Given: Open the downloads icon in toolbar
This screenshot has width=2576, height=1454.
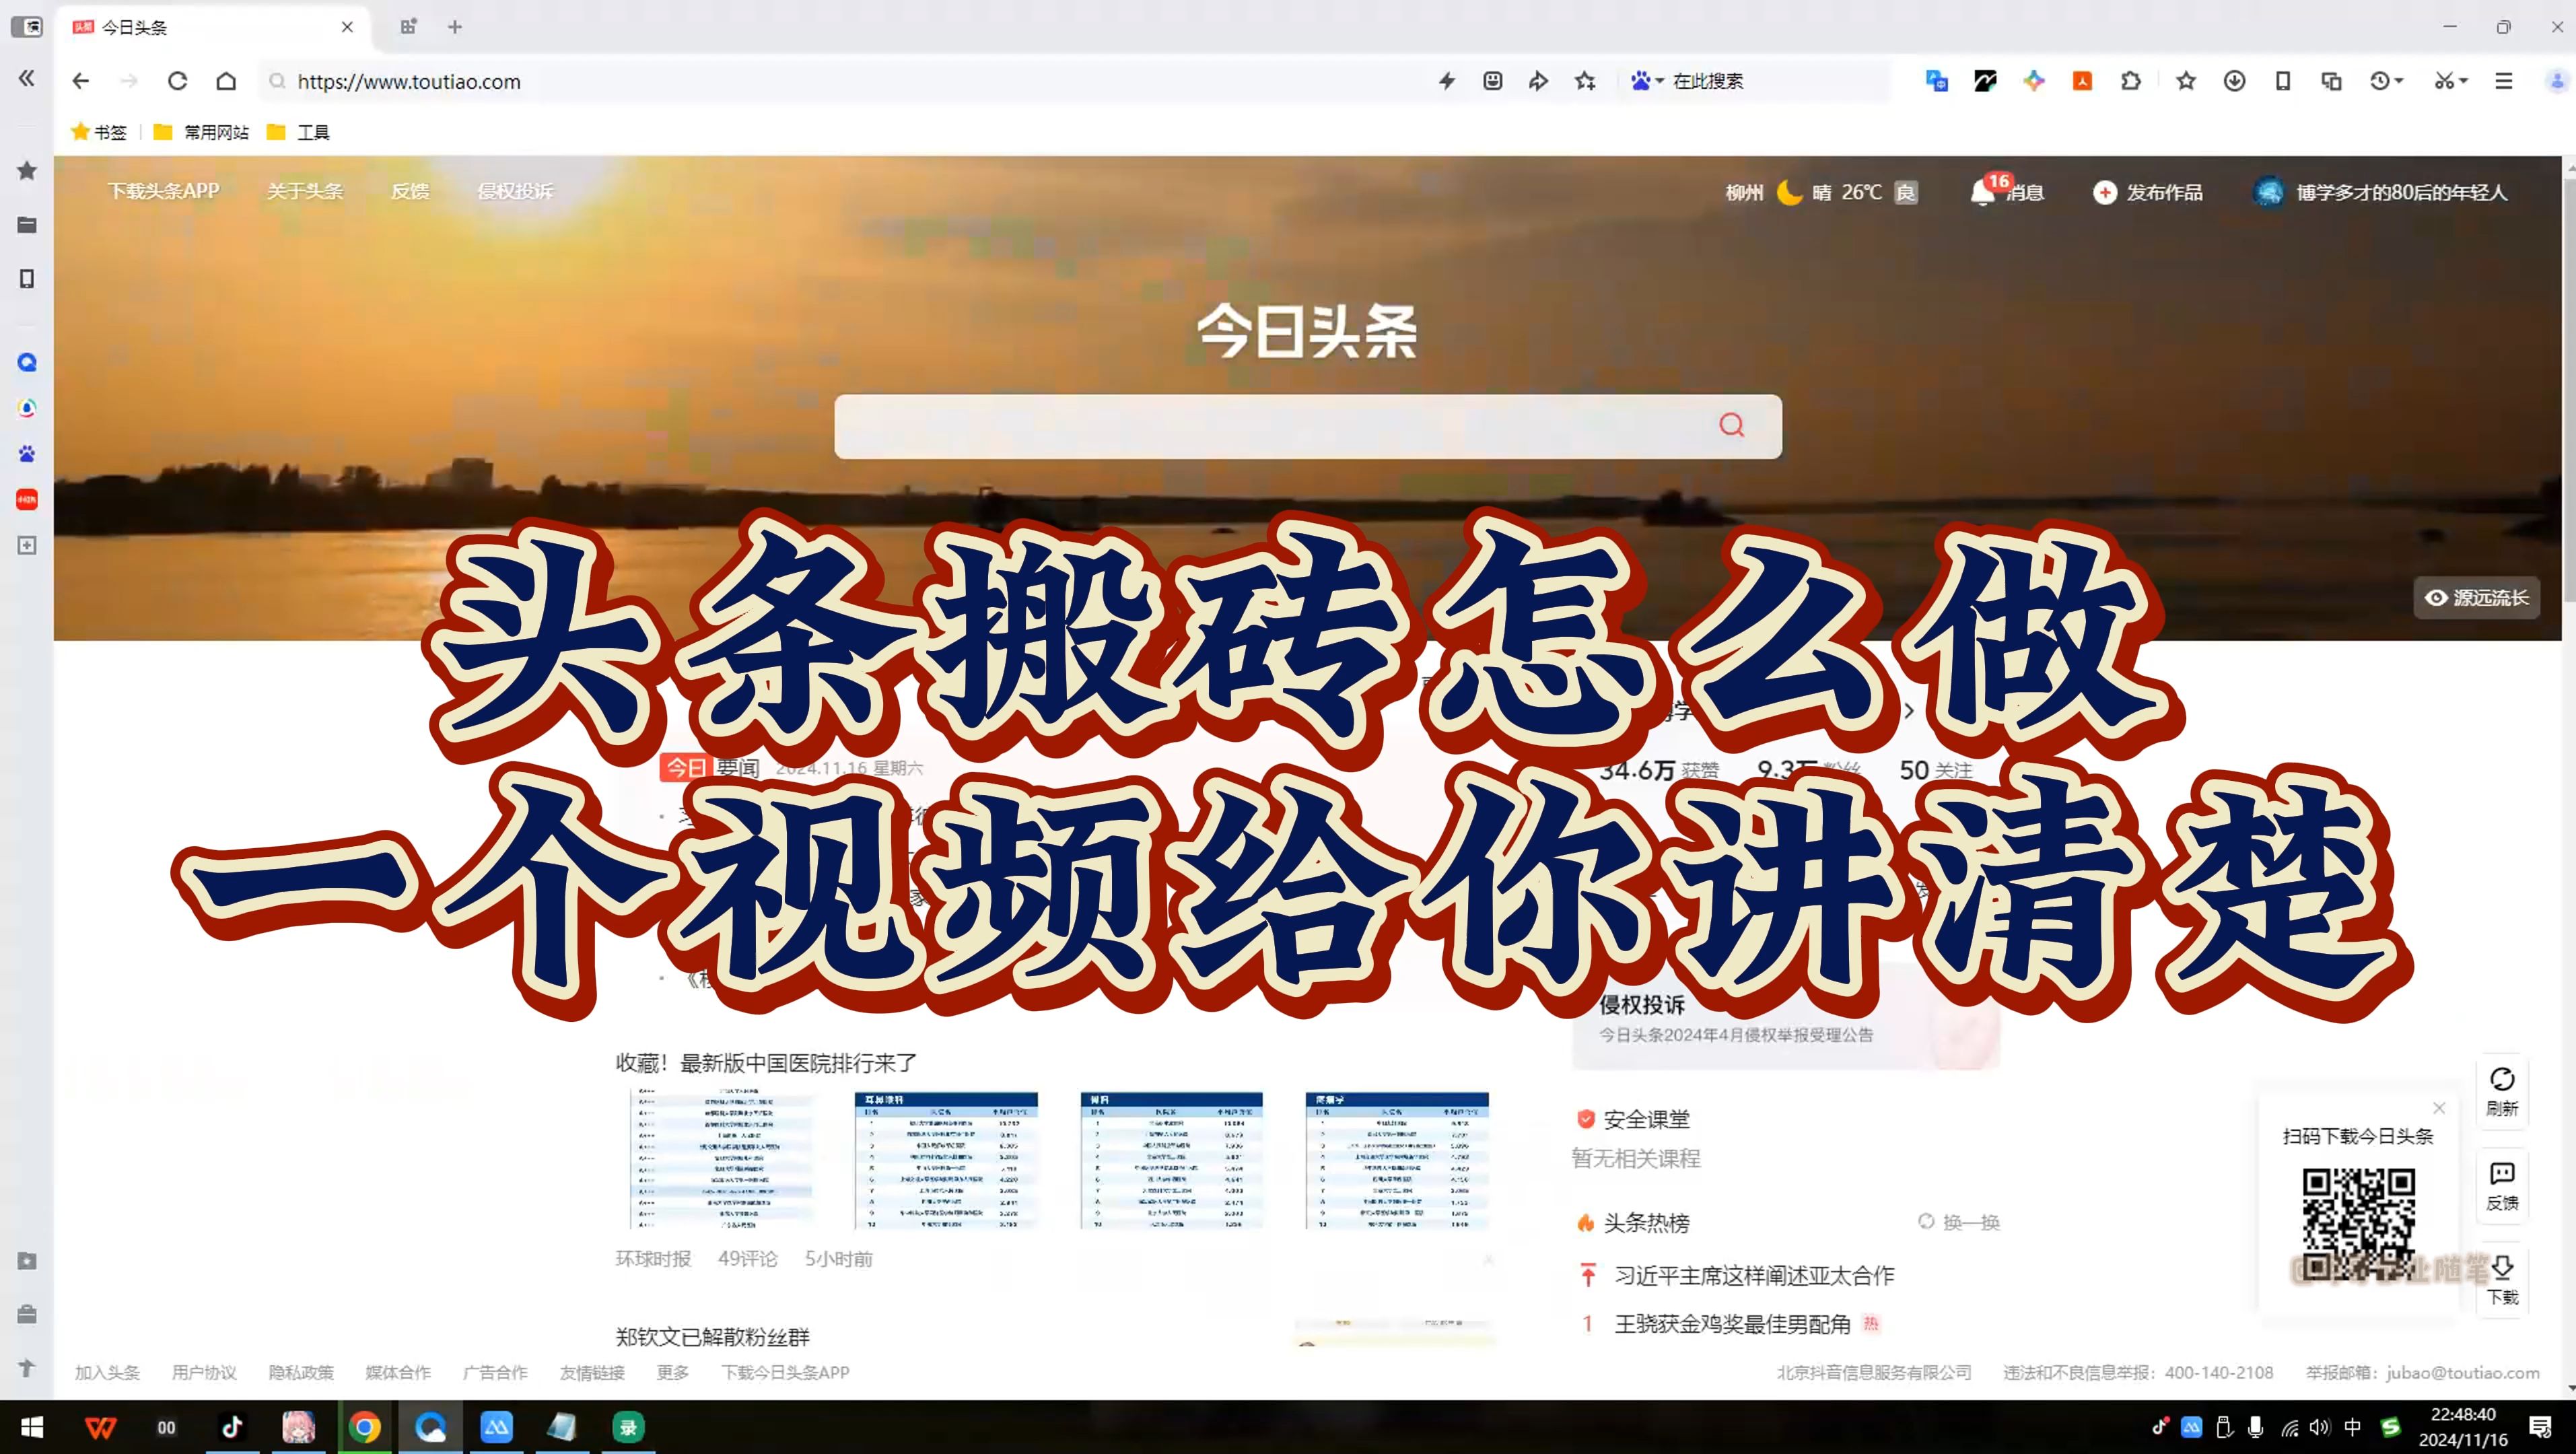Looking at the screenshot, I should tap(2234, 81).
